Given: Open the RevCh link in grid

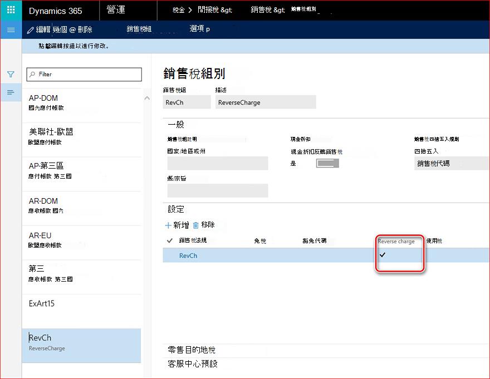Looking at the screenshot, I should 188,255.
